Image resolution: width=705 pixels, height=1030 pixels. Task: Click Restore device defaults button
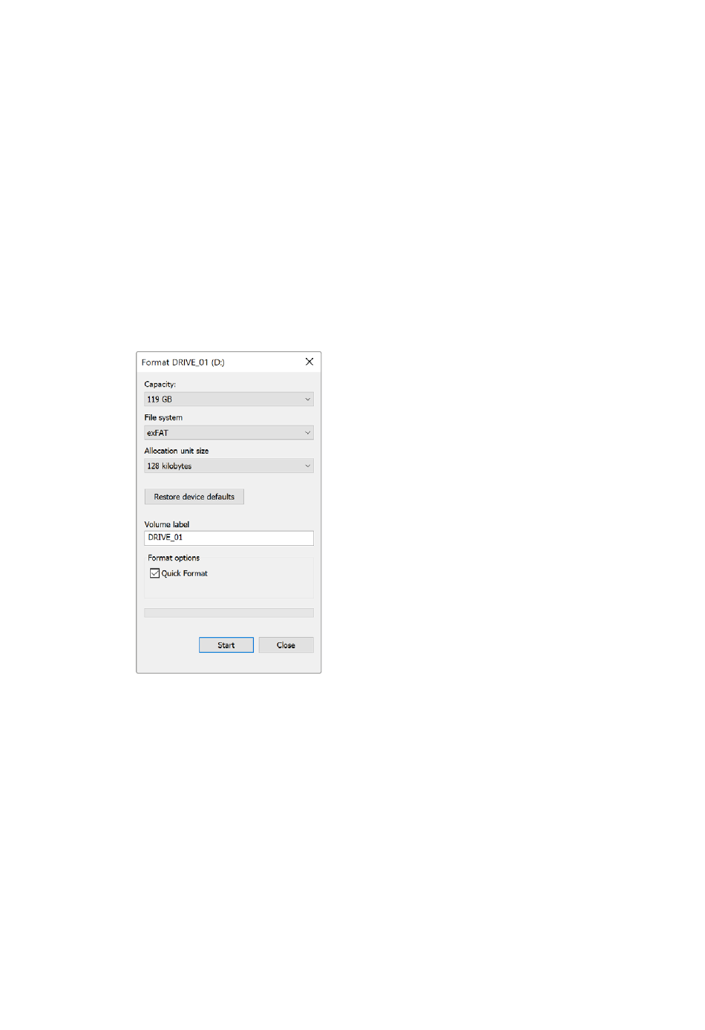pos(194,497)
